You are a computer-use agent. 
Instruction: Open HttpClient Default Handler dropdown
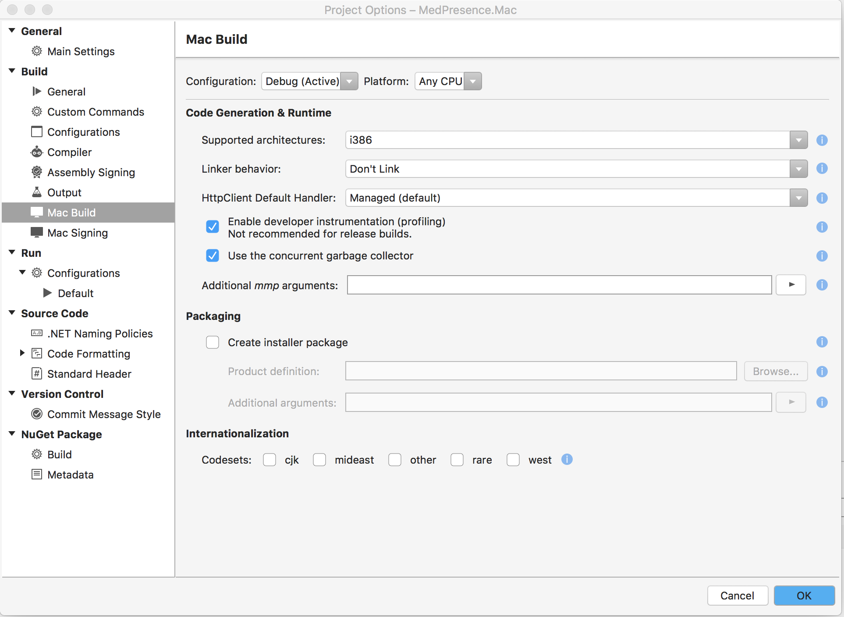click(576, 198)
